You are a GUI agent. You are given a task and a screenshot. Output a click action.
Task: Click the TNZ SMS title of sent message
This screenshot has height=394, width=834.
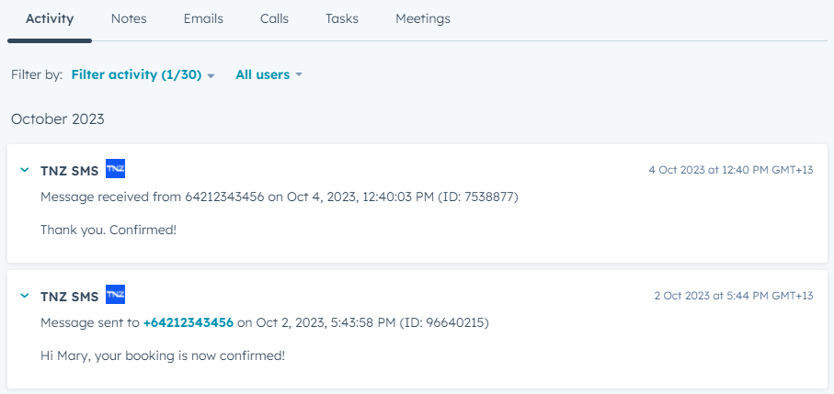point(69,297)
